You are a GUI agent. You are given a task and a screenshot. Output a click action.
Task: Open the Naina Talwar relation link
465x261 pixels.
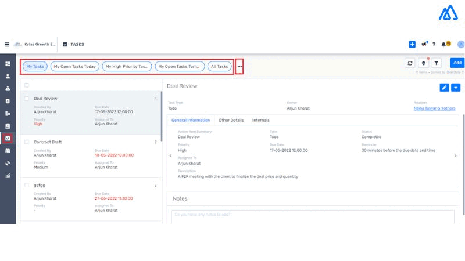click(434, 108)
